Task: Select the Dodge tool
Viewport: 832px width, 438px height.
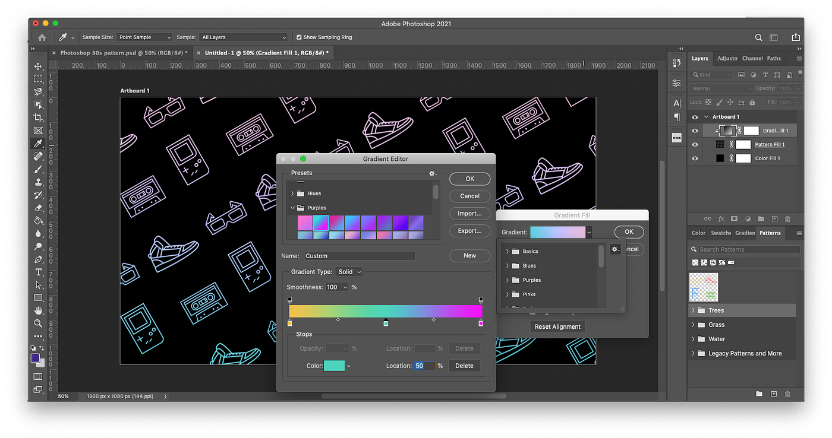Action: click(x=38, y=246)
